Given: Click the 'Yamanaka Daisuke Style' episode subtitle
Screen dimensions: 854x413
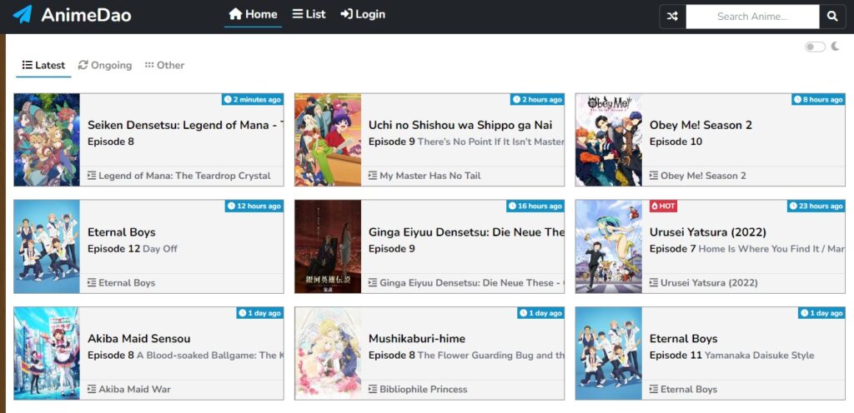Looking at the screenshot, I should click(x=759, y=356).
